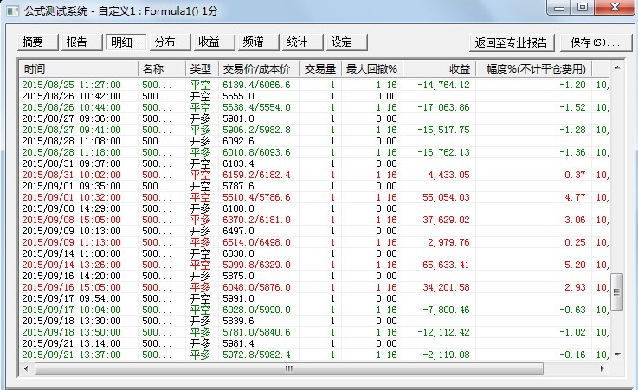
Task: Click the 名称 column header
Action: 162,69
